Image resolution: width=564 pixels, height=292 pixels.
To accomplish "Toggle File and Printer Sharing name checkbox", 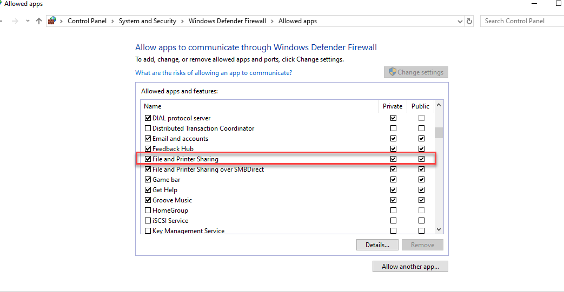I will click(148, 159).
